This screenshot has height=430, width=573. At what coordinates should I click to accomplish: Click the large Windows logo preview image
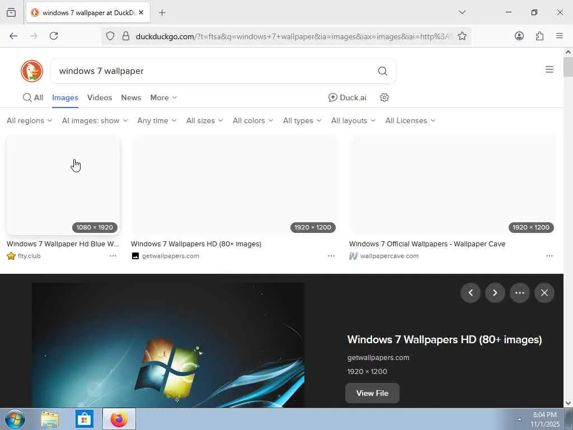(168, 345)
